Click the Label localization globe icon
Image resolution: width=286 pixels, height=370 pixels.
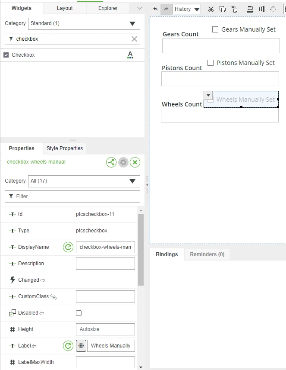click(81, 346)
